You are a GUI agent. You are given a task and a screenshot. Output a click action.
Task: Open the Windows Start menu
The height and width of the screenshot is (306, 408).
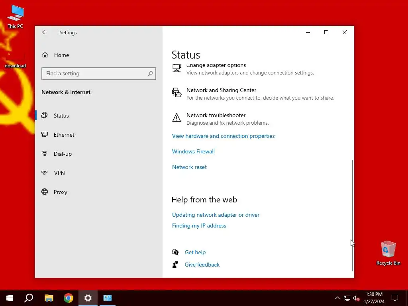[x=10, y=298]
